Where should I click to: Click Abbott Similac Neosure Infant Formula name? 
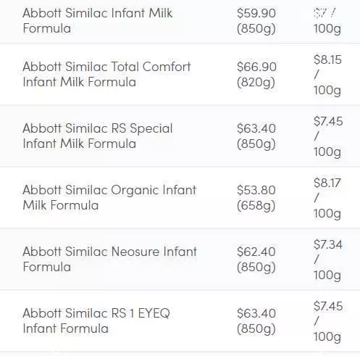point(110,259)
